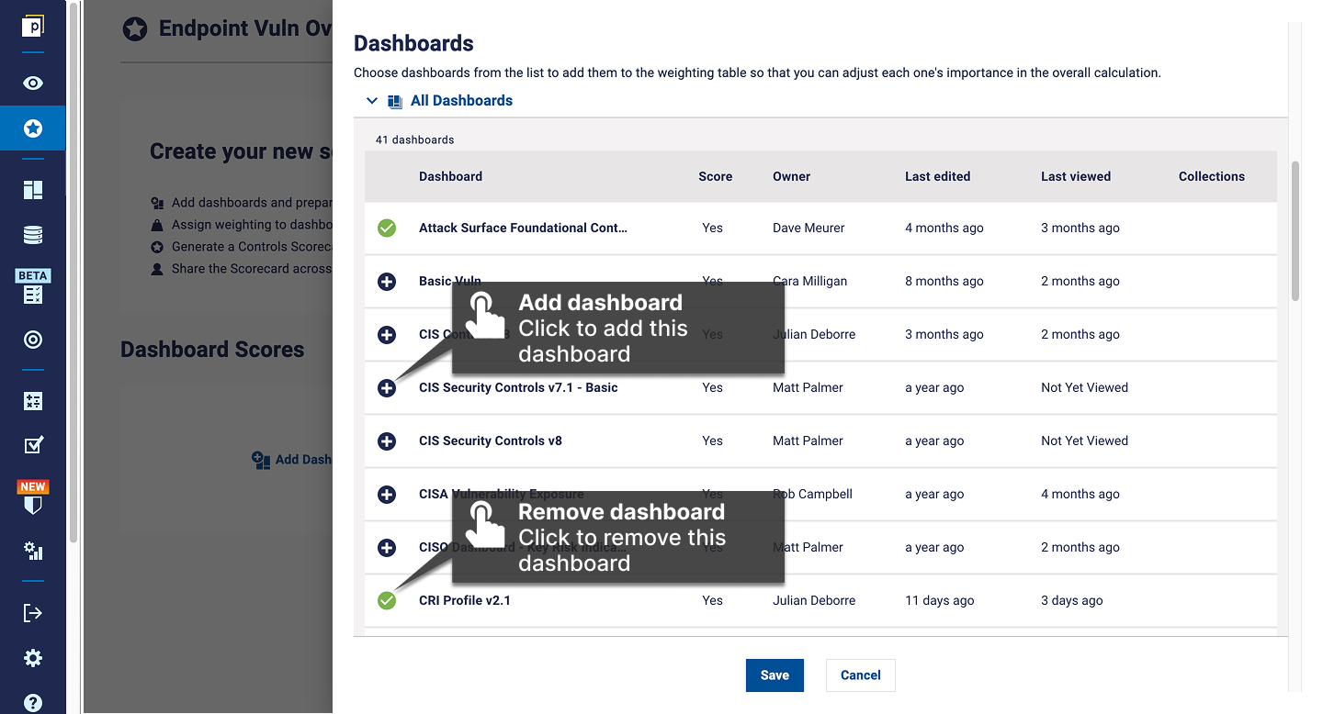
Task: Open the target icon in the sidebar
Action: pyautogui.click(x=33, y=340)
